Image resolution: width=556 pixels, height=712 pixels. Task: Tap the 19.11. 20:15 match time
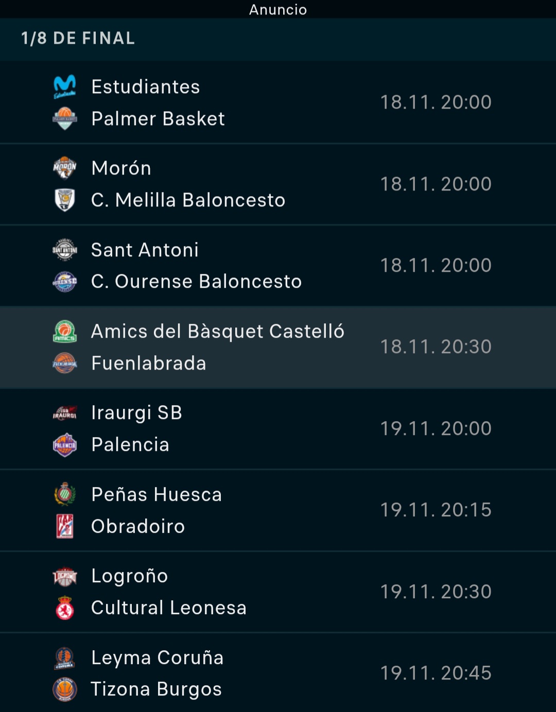pos(436,510)
